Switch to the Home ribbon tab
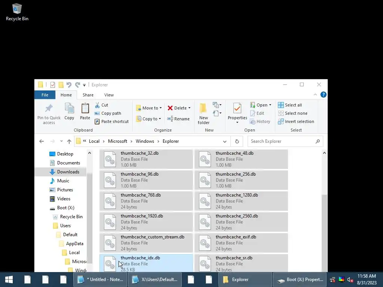 [66, 95]
